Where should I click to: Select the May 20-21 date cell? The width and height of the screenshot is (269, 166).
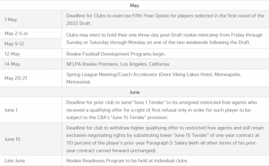(x=31, y=78)
